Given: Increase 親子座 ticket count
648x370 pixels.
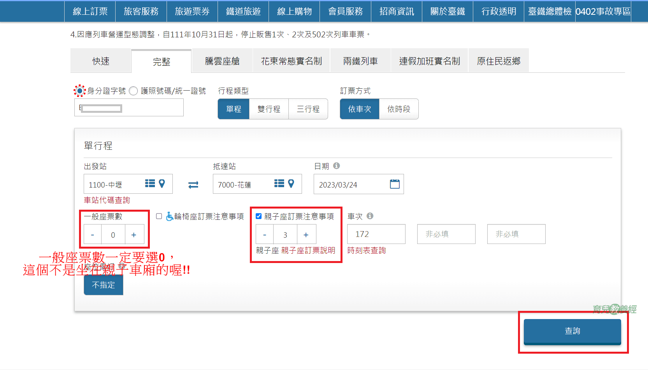Looking at the screenshot, I should [306, 235].
